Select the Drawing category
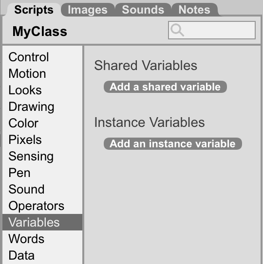The image size is (263, 264). (42, 106)
